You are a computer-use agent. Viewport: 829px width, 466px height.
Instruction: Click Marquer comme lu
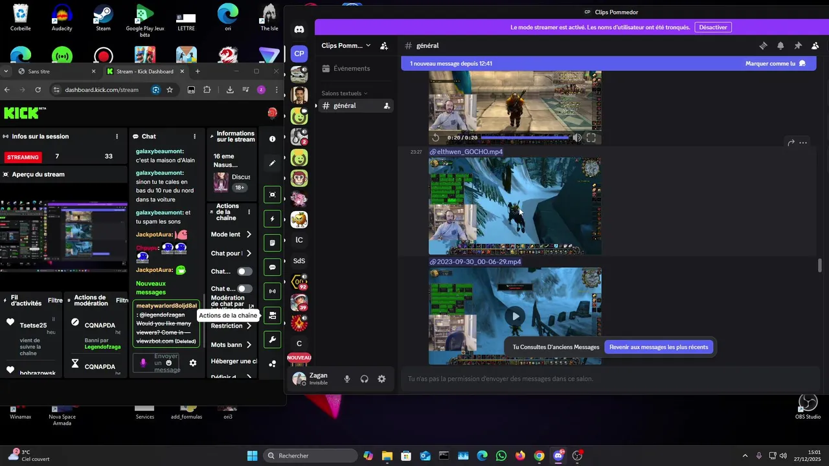[x=775, y=63]
